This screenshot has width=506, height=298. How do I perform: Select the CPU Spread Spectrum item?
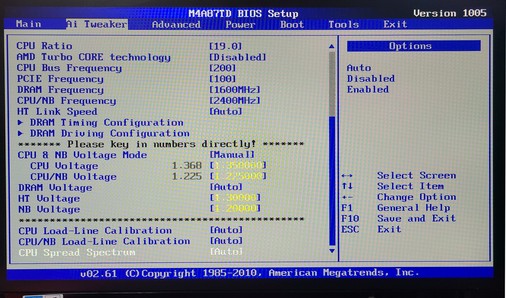[x=77, y=252]
